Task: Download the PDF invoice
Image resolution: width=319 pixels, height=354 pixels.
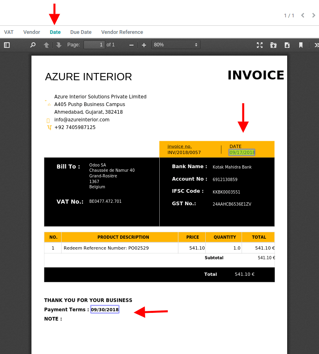Action: 287,45
